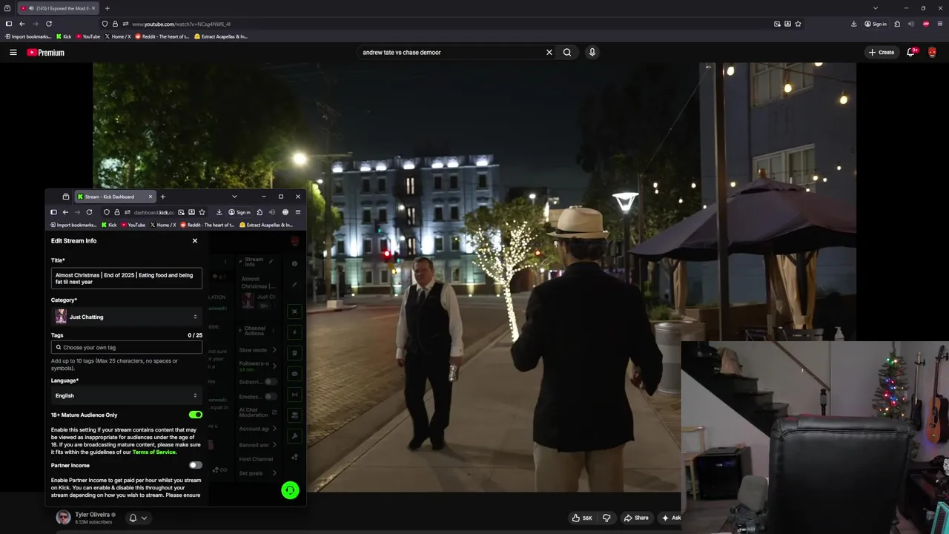949x534 pixels.
Task: Close the Kick Dashboard tab
Action: (x=150, y=197)
